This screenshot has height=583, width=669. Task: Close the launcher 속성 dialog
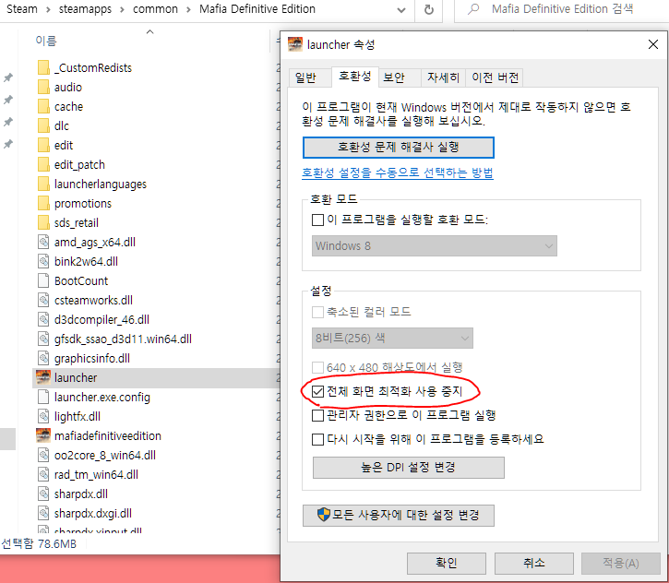(652, 44)
